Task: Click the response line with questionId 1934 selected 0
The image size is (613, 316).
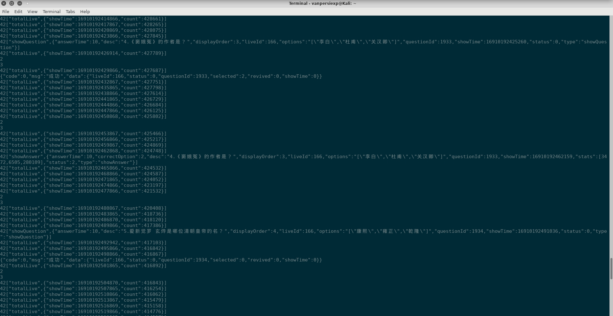Action: click(x=161, y=260)
